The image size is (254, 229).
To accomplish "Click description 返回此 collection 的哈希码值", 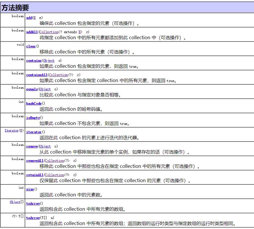I will [71, 109].
